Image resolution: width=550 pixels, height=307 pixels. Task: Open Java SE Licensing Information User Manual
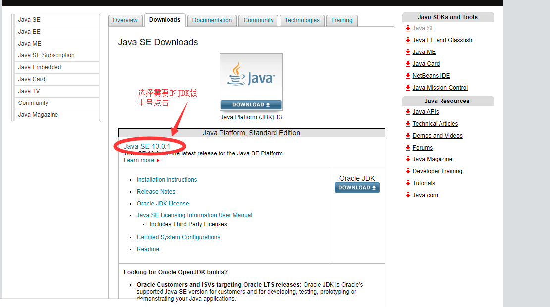pyautogui.click(x=194, y=215)
